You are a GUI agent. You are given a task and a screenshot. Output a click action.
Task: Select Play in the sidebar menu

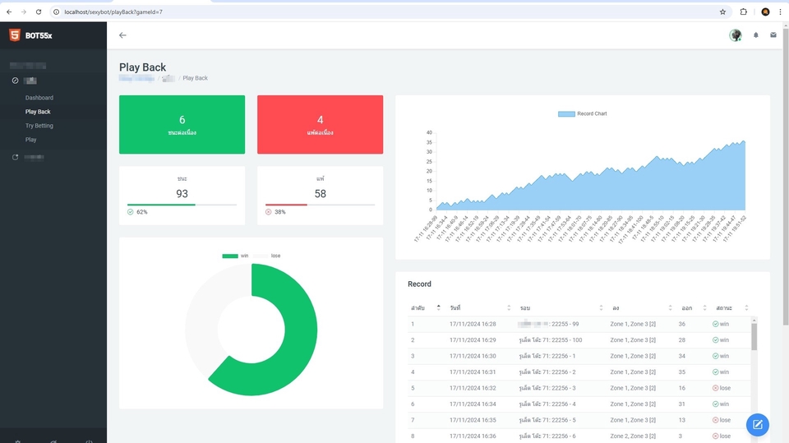tap(31, 140)
